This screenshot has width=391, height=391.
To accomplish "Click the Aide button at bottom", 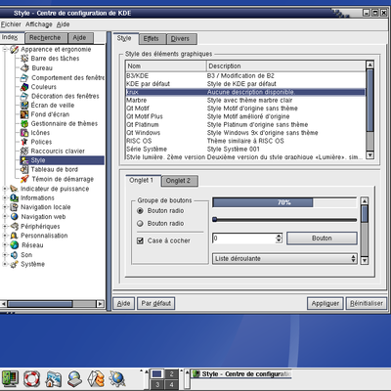I will (x=123, y=303).
